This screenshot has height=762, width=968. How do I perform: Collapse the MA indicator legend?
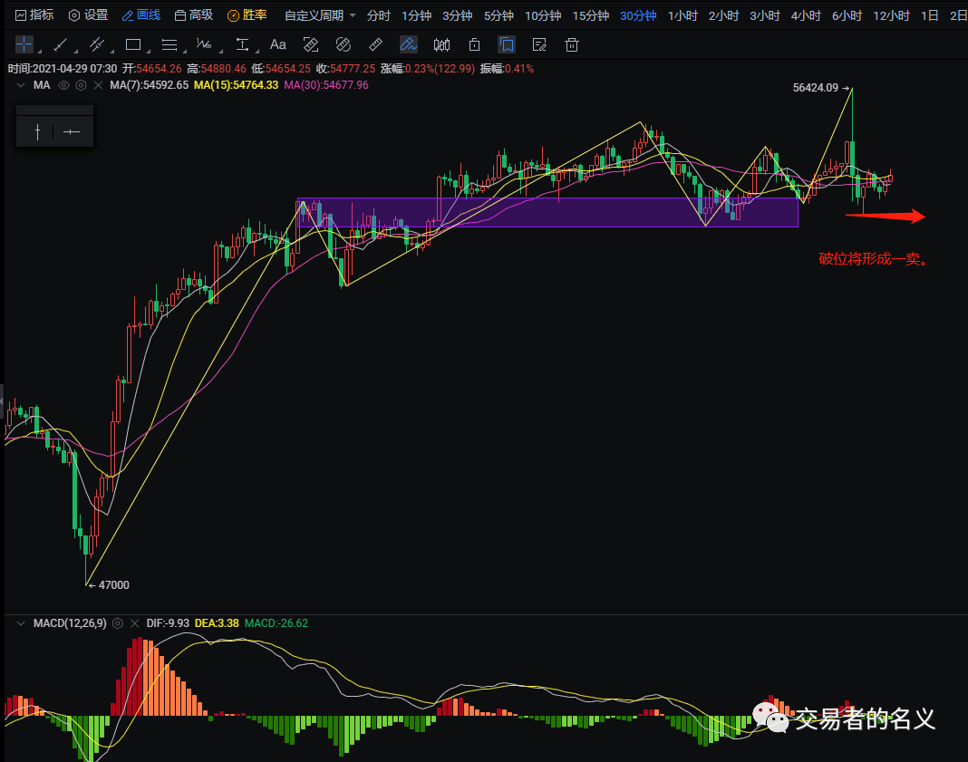coord(21,85)
